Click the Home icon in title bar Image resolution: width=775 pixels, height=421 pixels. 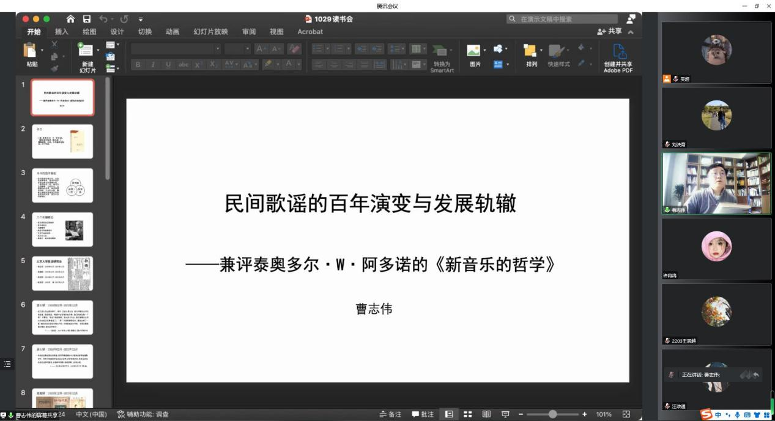71,19
